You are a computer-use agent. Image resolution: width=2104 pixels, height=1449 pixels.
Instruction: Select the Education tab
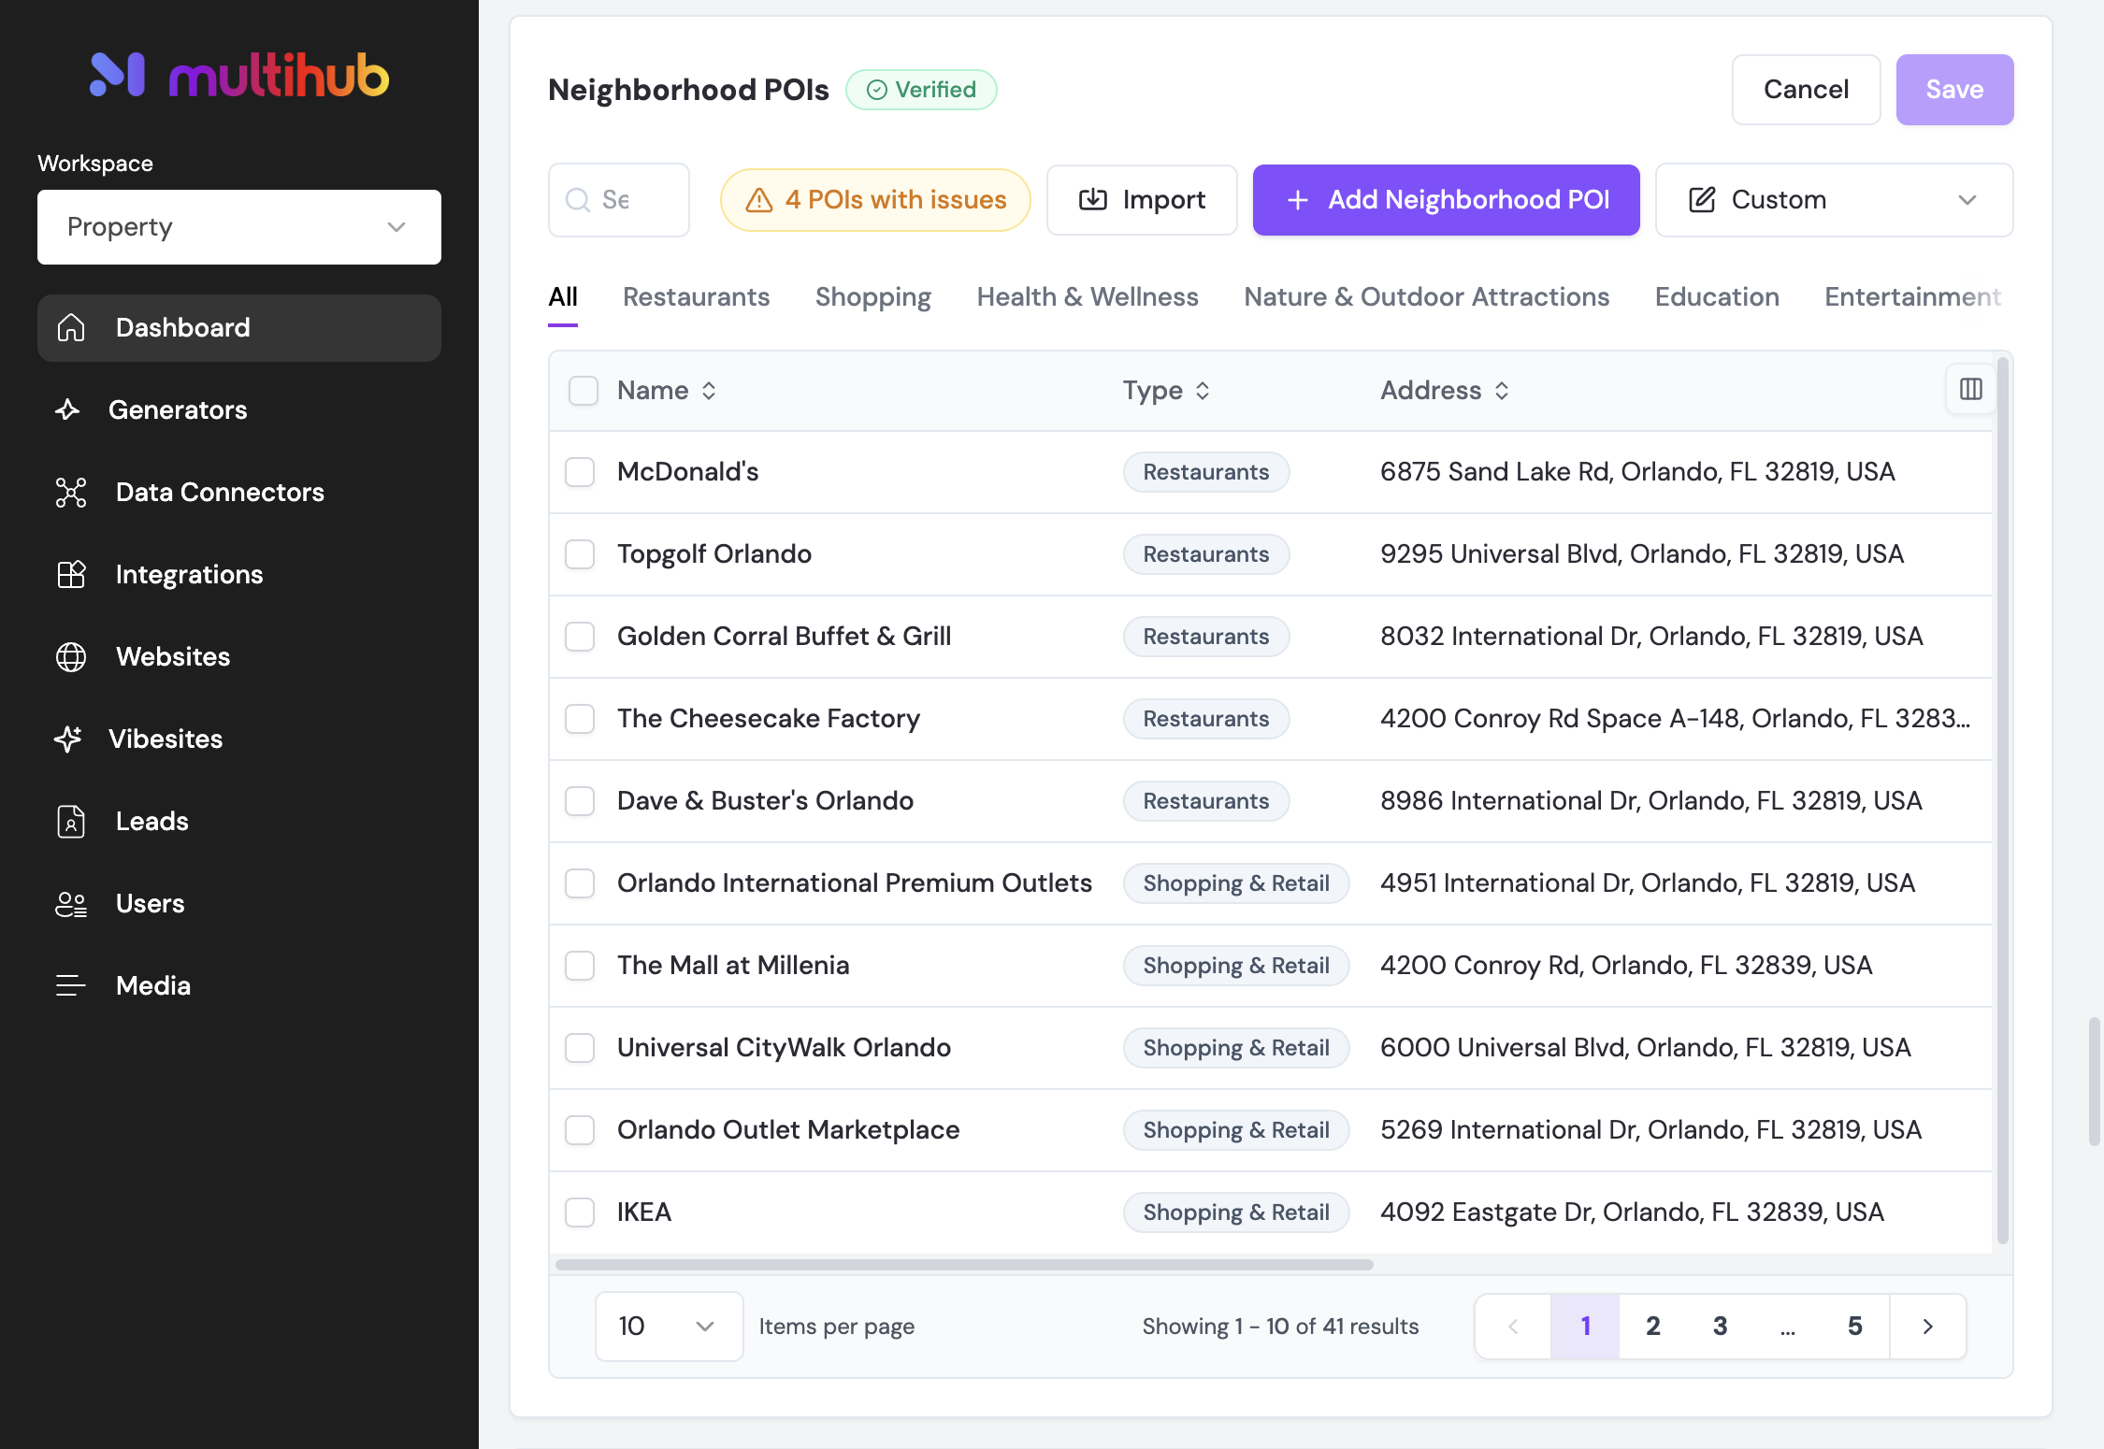pyautogui.click(x=1717, y=297)
